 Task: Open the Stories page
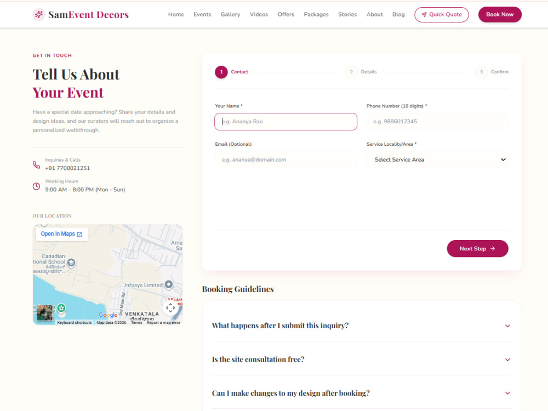coord(347,14)
